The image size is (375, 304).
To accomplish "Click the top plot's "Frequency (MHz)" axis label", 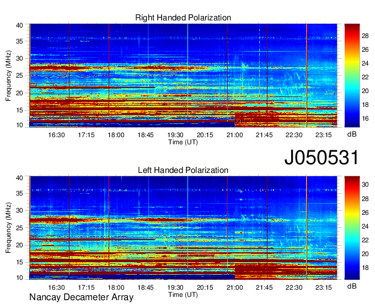I will pos(8,75).
